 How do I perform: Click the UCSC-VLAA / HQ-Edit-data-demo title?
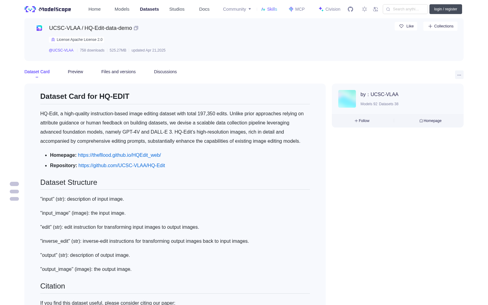pos(91,28)
